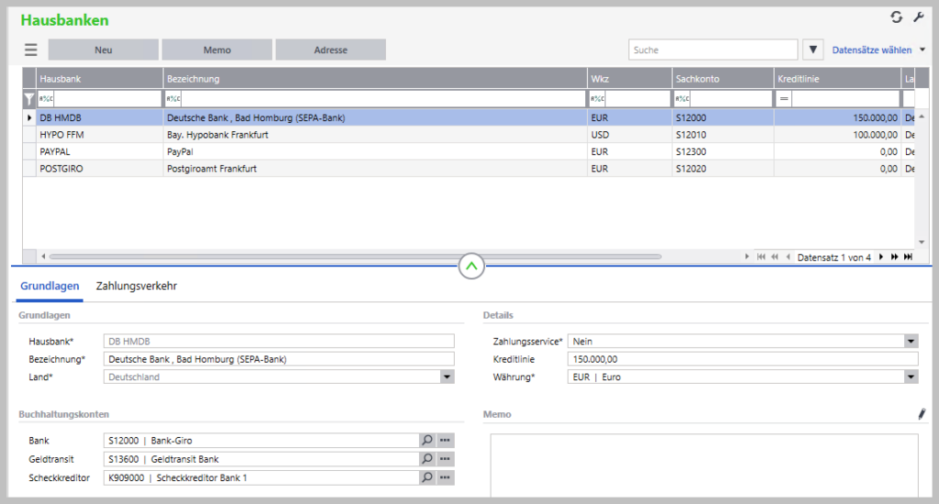939x504 pixels.
Task: Collapse the grid with the green chevron
Action: [x=471, y=267]
